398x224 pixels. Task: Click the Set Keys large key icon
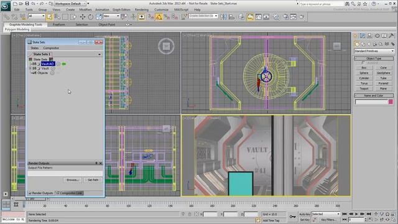(293, 217)
